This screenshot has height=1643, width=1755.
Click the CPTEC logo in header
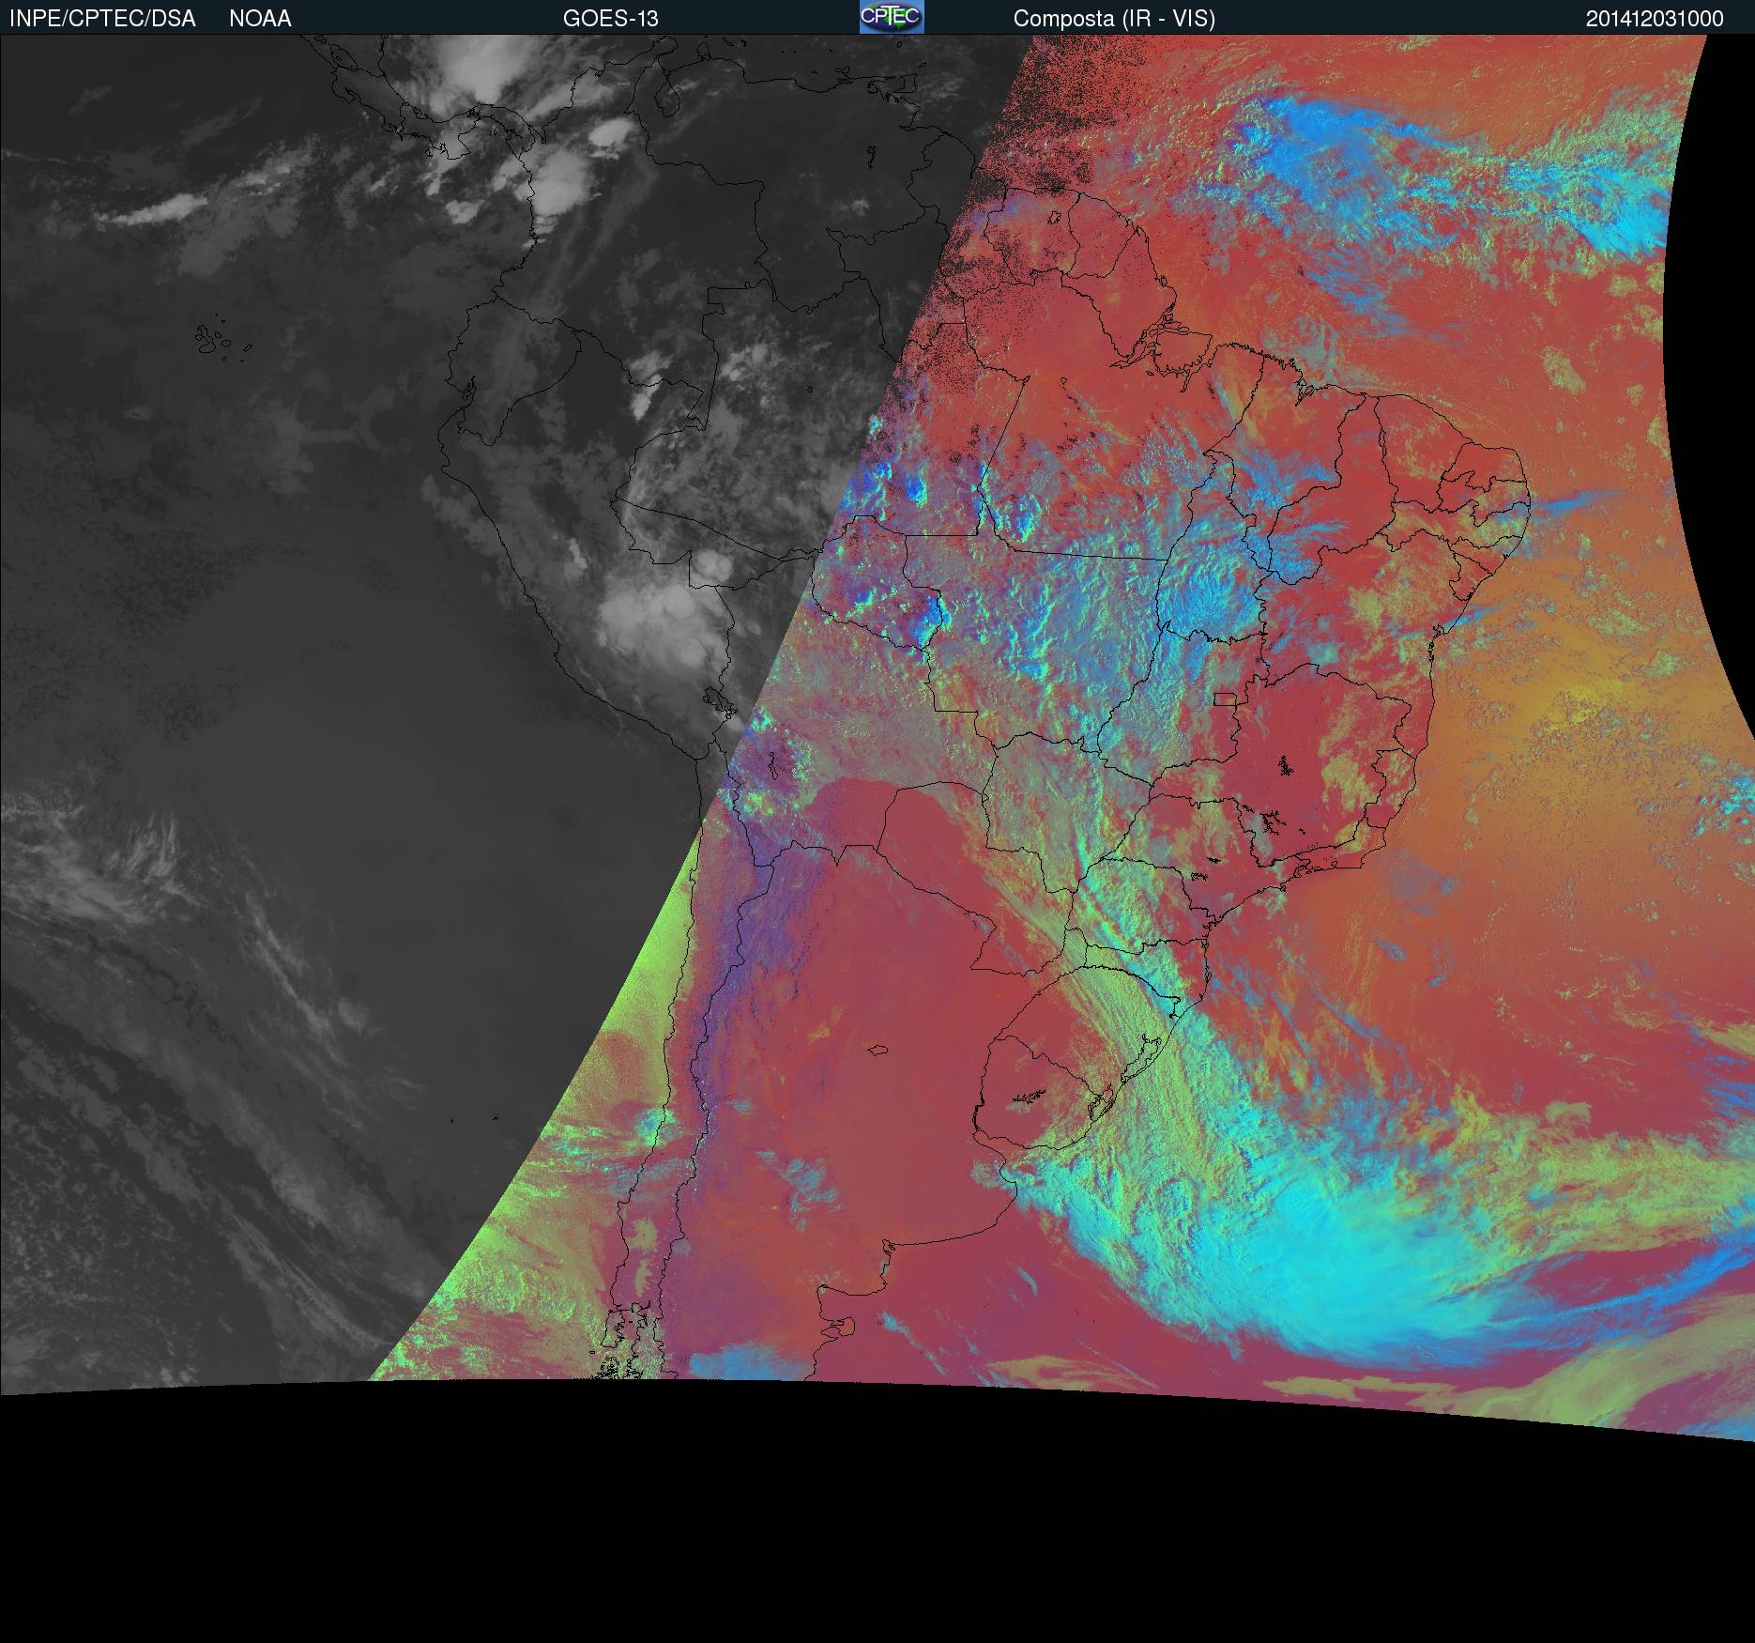pos(892,17)
